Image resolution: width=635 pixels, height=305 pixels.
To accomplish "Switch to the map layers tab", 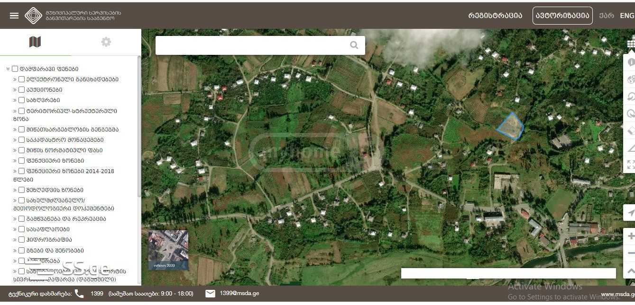I will tap(35, 42).
